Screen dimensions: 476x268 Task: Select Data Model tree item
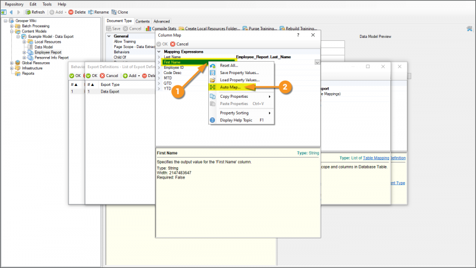(43, 47)
